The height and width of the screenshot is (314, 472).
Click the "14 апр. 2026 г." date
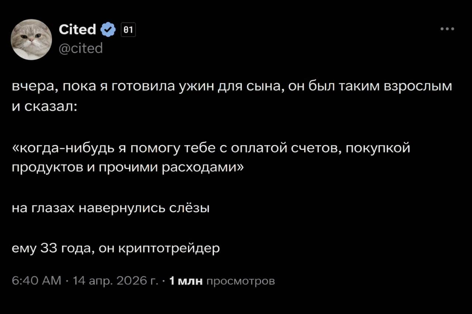pos(115,281)
